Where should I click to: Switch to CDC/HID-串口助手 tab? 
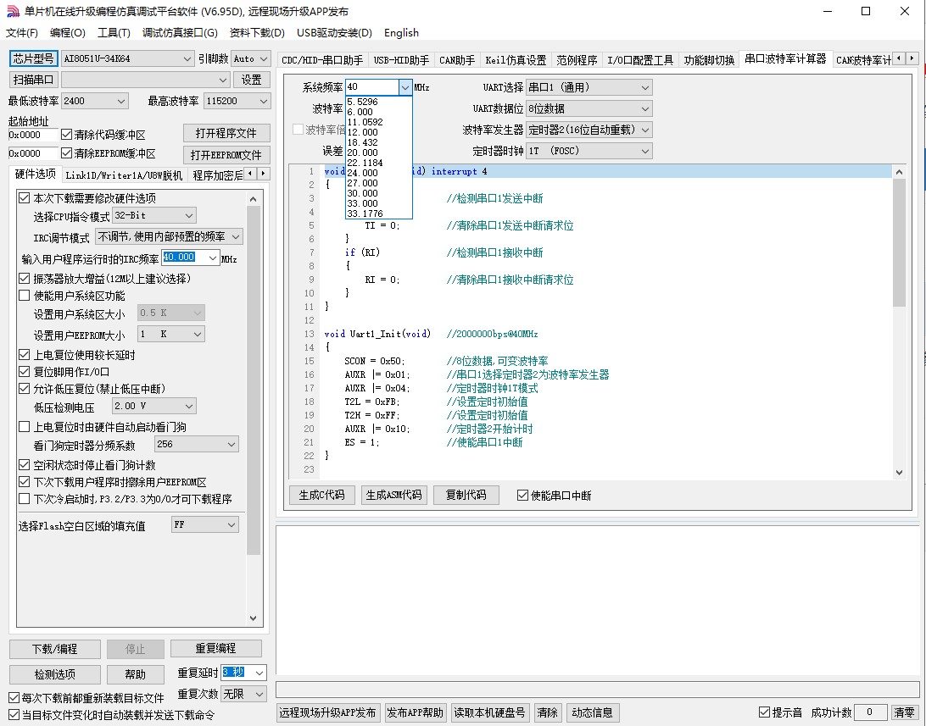[322, 60]
